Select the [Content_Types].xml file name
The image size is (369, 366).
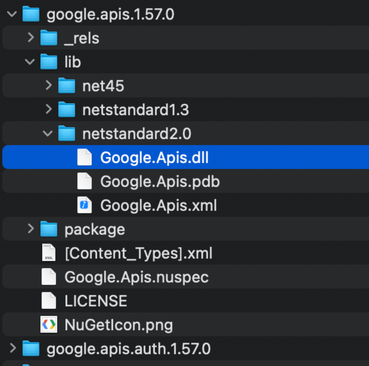pos(139,253)
